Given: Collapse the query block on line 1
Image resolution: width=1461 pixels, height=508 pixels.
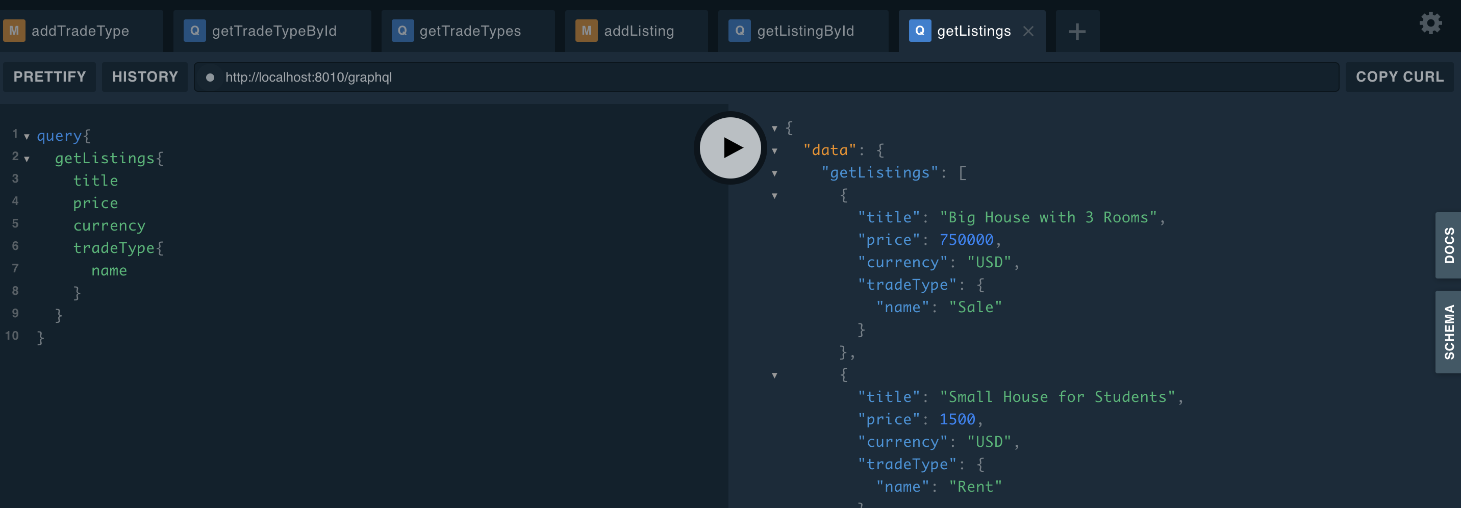Looking at the screenshot, I should pyautogui.click(x=27, y=137).
